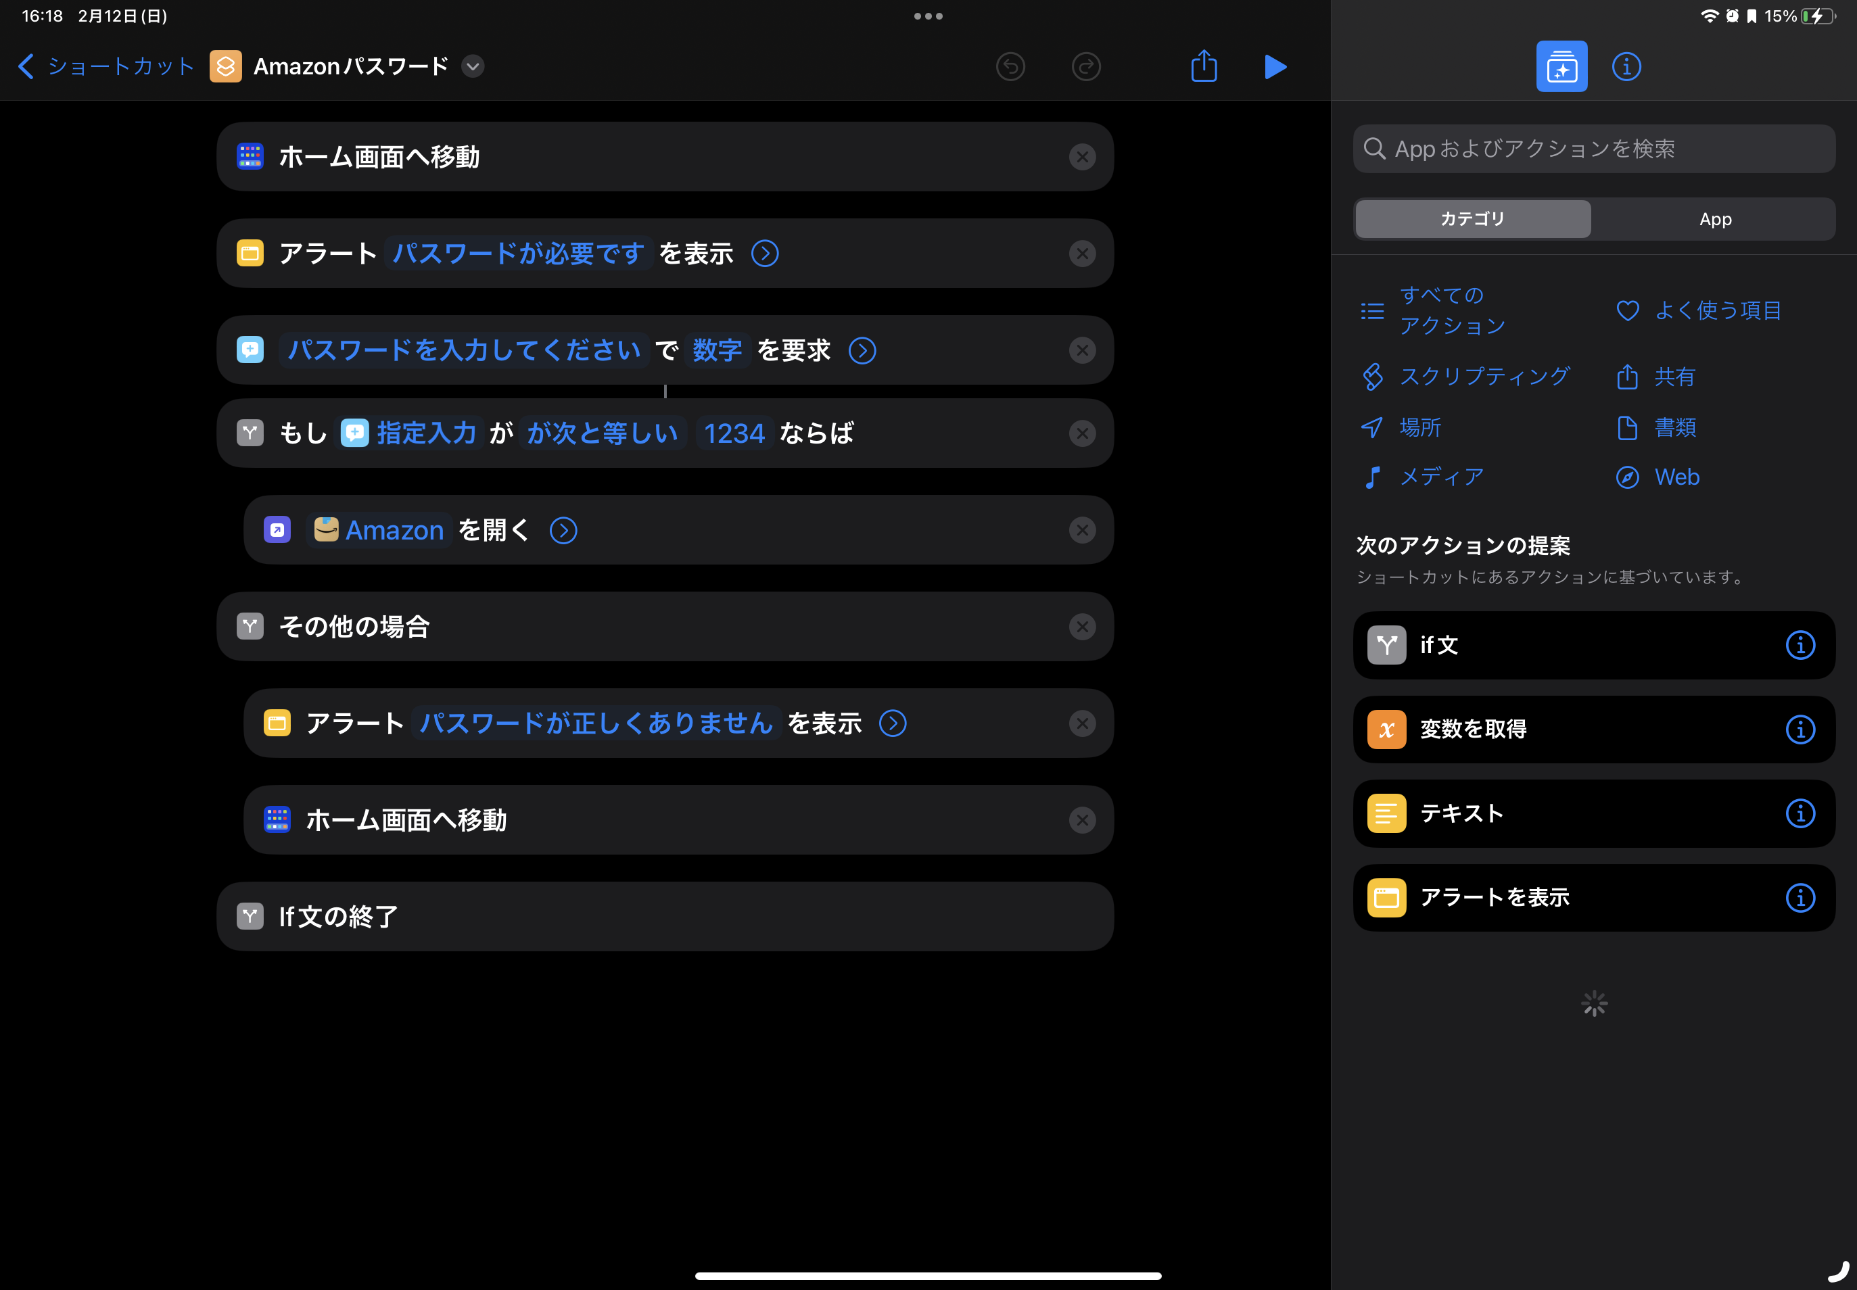
Task: Switch to the App tab
Action: click(x=1715, y=219)
